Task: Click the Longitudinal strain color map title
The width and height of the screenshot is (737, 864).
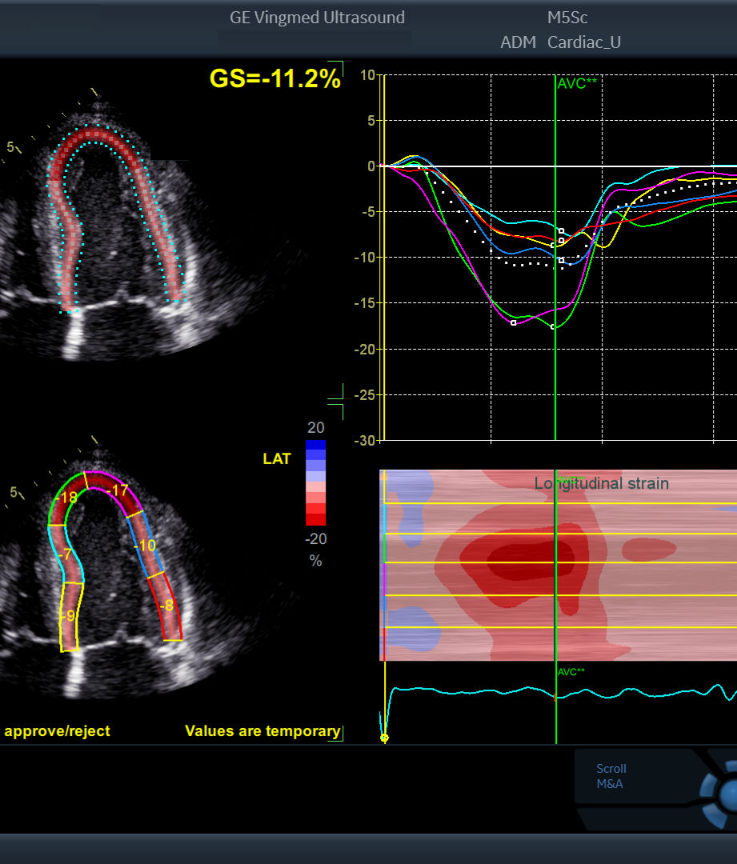Action: [602, 483]
